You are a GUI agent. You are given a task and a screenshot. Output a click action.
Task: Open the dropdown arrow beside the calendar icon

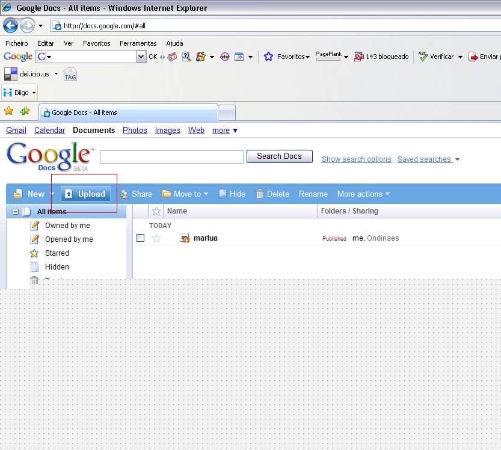250,57
